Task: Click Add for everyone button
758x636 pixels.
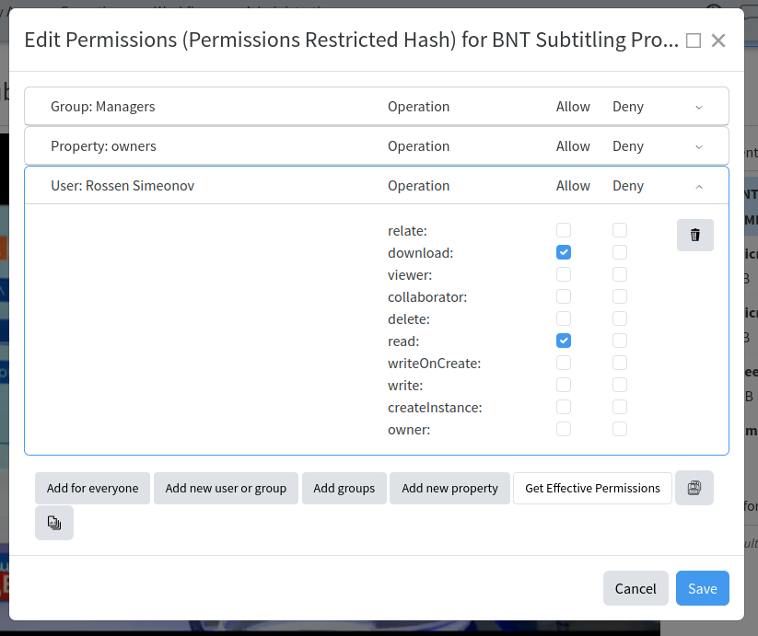Action: point(92,488)
